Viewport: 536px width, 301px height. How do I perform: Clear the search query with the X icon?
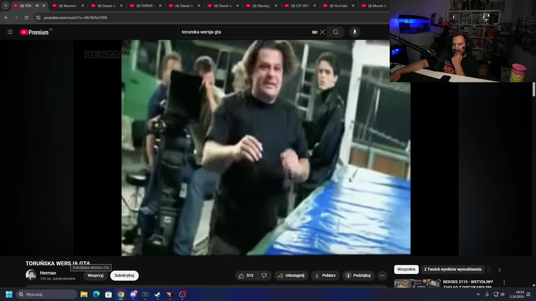(322, 32)
